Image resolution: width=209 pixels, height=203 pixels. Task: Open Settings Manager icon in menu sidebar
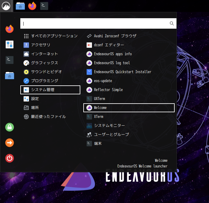tap(10, 44)
